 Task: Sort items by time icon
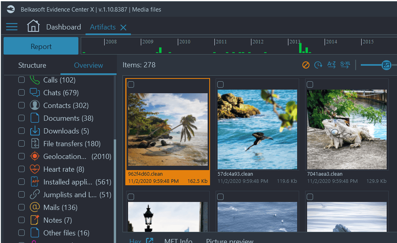point(318,65)
